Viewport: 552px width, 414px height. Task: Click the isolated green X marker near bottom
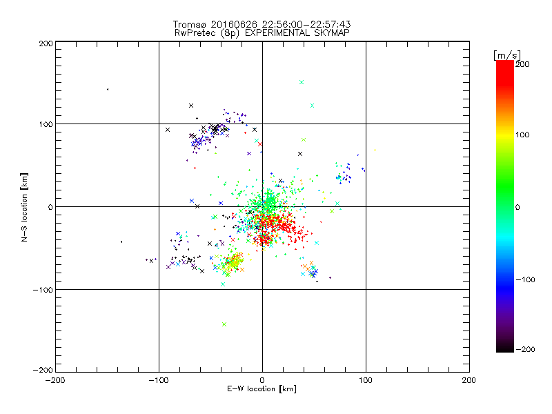(224, 324)
